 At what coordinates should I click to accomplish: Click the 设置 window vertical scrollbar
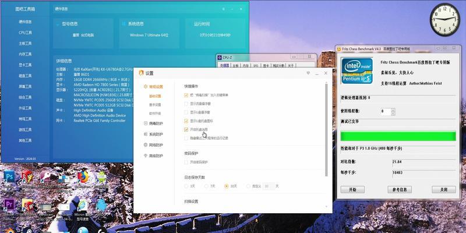coord(326,129)
